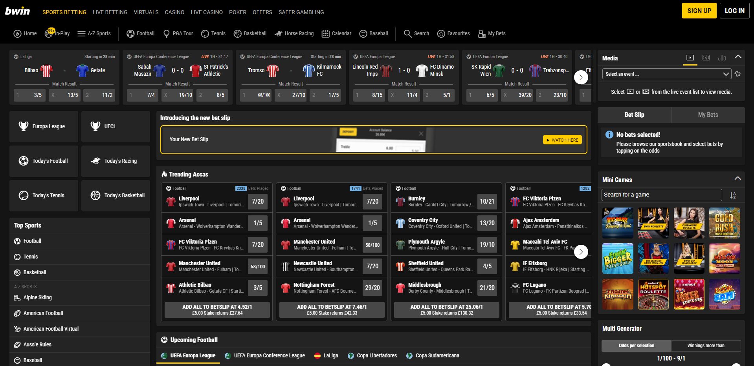
Task: Open Basketball from top sports bar
Action: [x=250, y=34]
